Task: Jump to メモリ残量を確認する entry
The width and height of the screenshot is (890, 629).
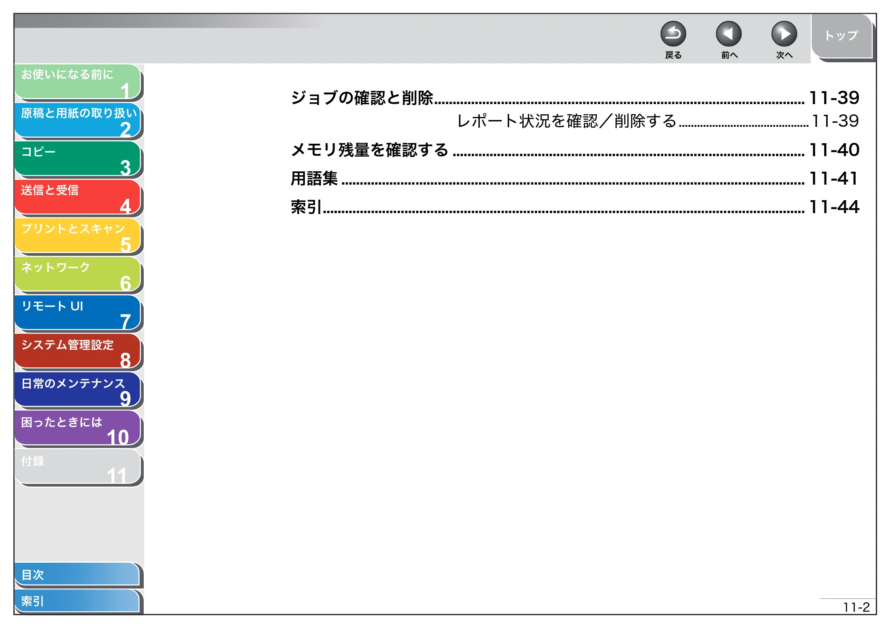Action: [574, 150]
